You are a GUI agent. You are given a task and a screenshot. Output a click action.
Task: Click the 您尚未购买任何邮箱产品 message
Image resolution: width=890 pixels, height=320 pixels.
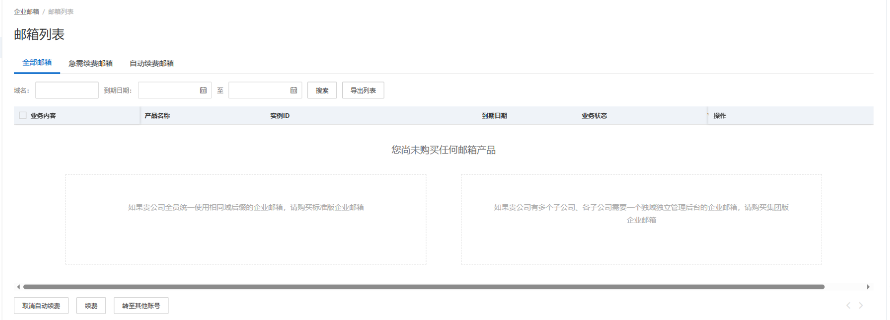[x=443, y=150]
